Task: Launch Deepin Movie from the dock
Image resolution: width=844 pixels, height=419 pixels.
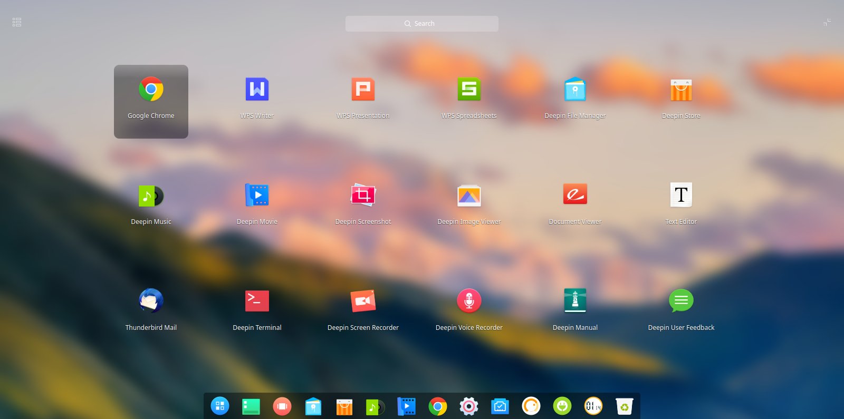Action: [406, 406]
